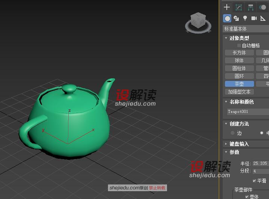Select the Cameras category icon
This screenshot has width=269, height=199.
254,18
